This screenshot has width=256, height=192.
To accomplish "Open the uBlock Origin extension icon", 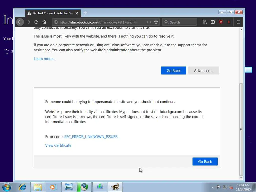I will tap(221, 22).
